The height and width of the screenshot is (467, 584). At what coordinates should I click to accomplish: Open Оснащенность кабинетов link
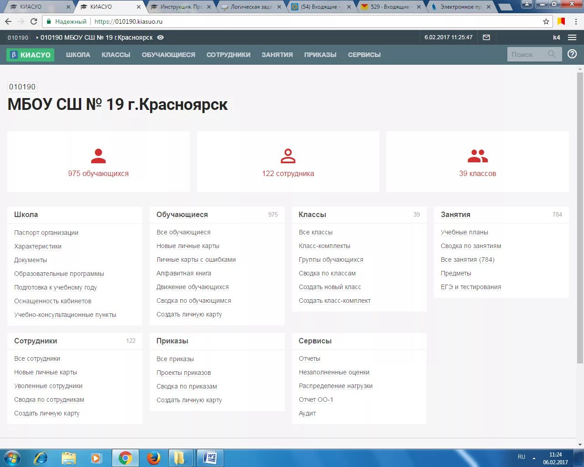[x=53, y=301]
